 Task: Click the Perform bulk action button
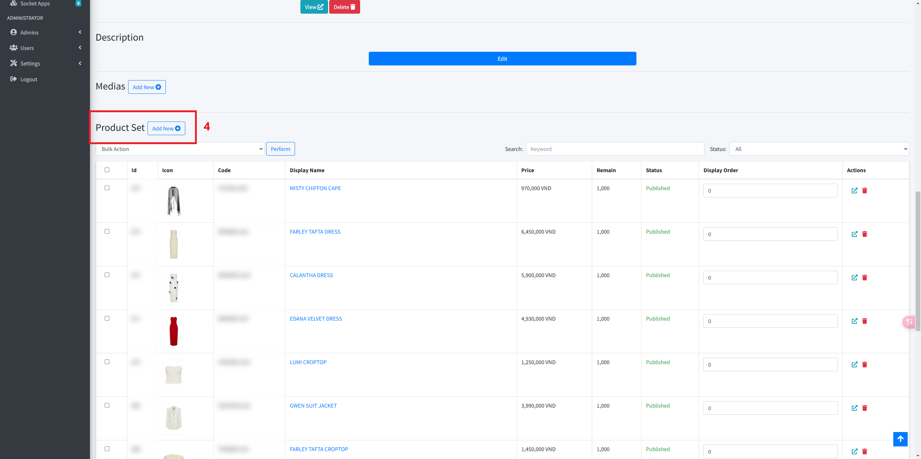coord(280,149)
